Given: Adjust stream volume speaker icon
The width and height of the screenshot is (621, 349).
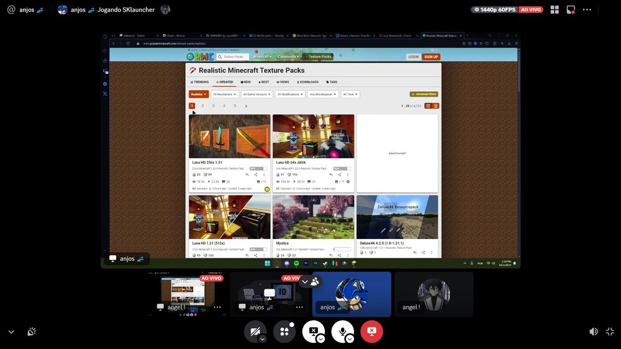Looking at the screenshot, I should click(593, 332).
